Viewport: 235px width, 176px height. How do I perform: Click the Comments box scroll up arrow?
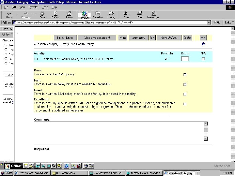pyautogui.click(x=206, y=124)
